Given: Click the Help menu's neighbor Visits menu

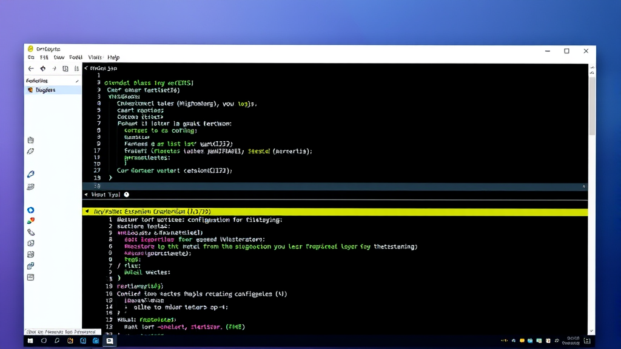Looking at the screenshot, I should (x=94, y=57).
